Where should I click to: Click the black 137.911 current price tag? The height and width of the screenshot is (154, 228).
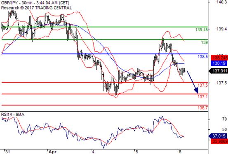(x=219, y=71)
